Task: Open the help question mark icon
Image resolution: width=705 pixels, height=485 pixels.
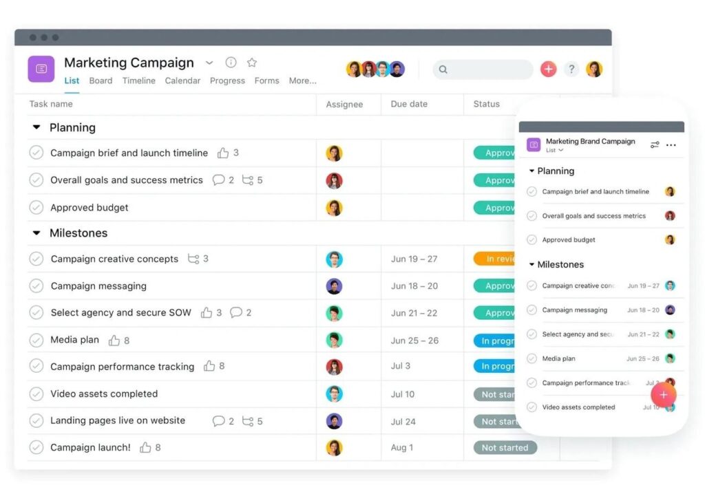Action: click(x=571, y=69)
